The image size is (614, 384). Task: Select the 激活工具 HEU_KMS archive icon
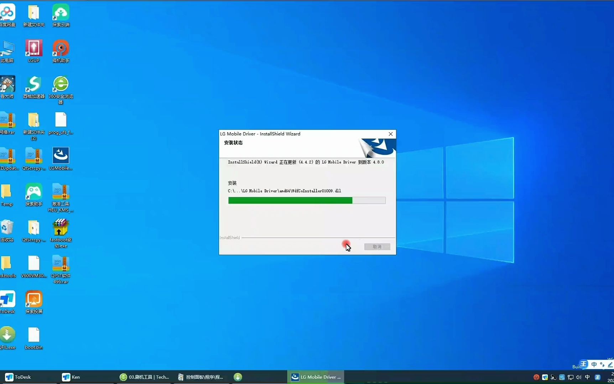[x=61, y=198]
